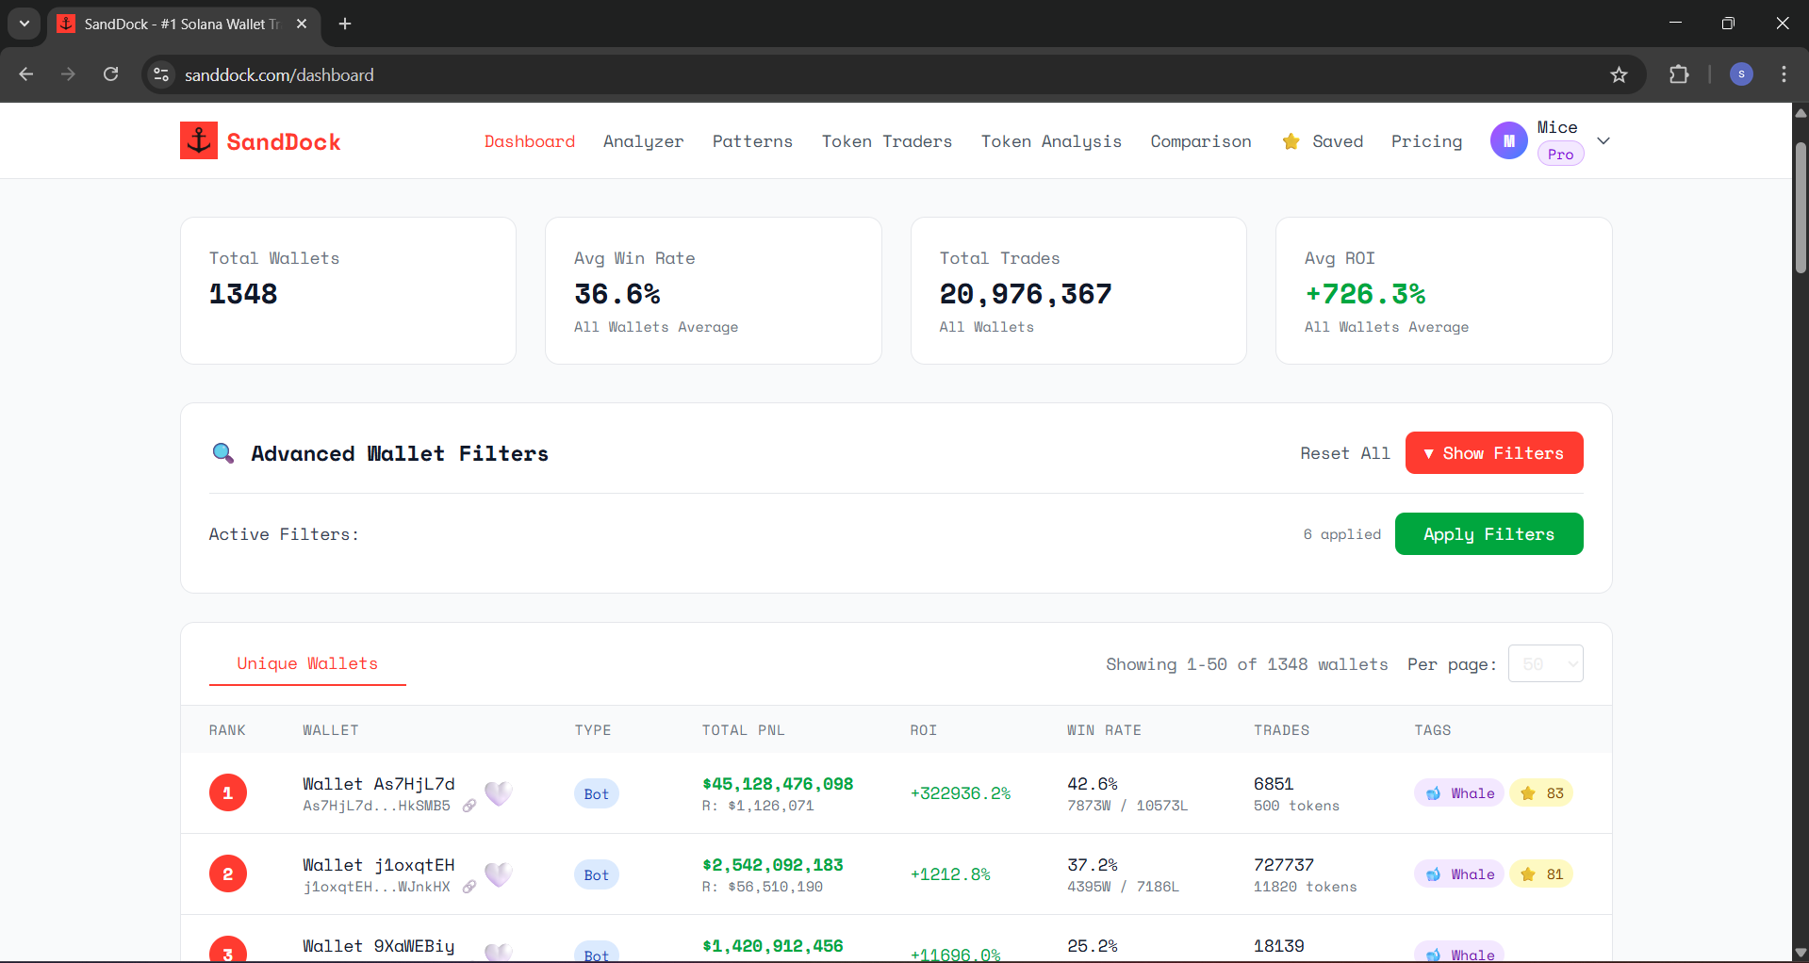This screenshot has height=963, width=1809.
Task: Expand filters with Show Filters button
Action: click(x=1494, y=453)
